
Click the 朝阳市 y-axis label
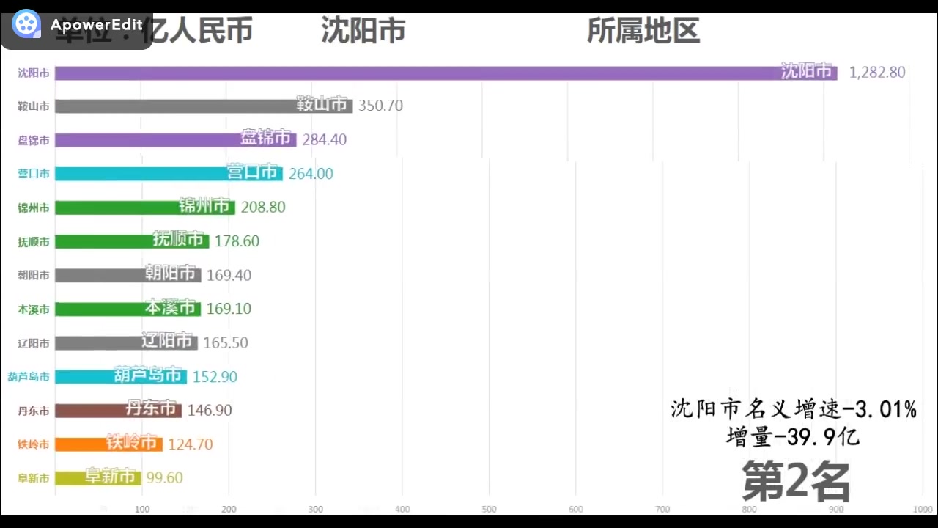click(x=34, y=276)
